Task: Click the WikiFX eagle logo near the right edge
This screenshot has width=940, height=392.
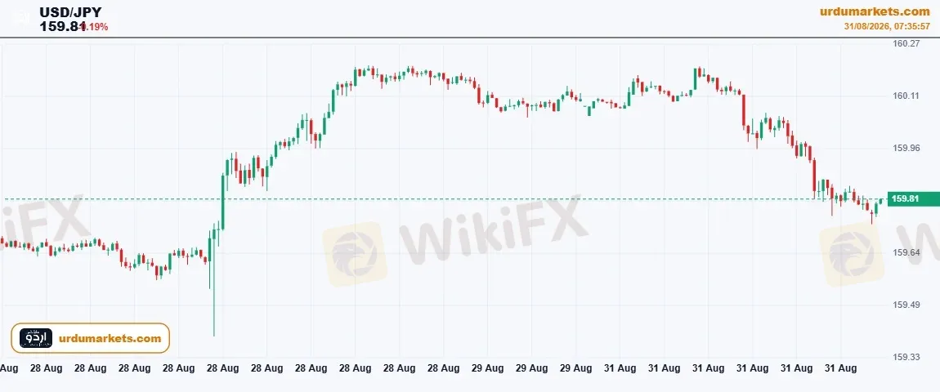Action: point(851,253)
